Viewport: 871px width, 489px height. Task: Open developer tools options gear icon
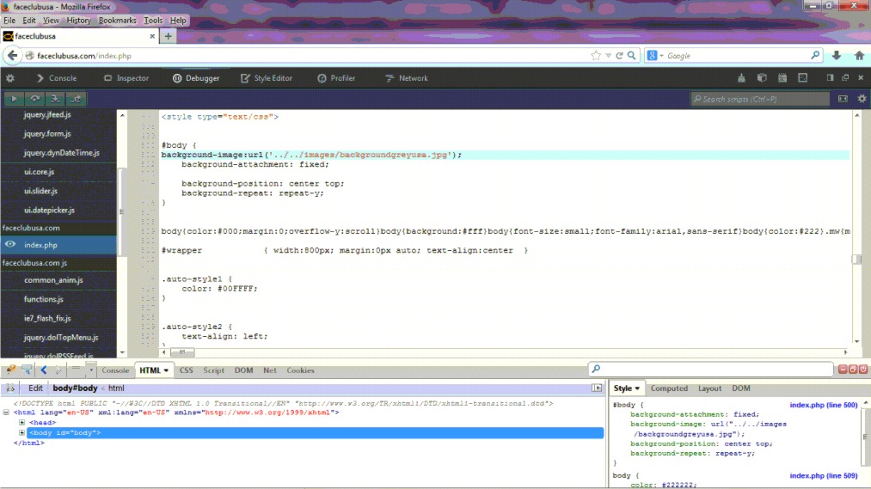[x=10, y=78]
